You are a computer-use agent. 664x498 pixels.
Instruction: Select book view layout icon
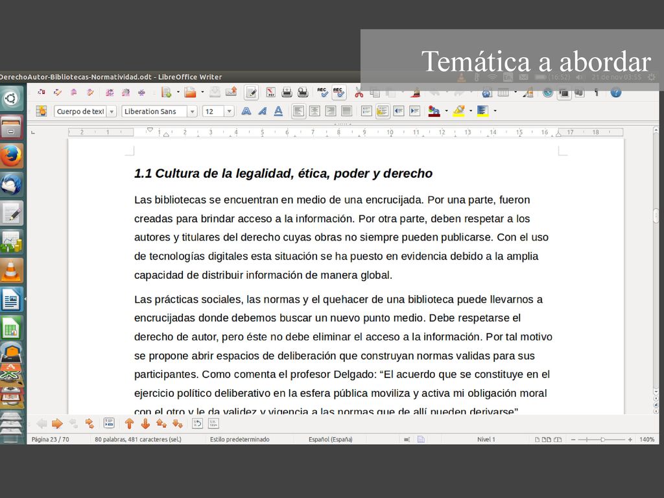click(x=558, y=440)
